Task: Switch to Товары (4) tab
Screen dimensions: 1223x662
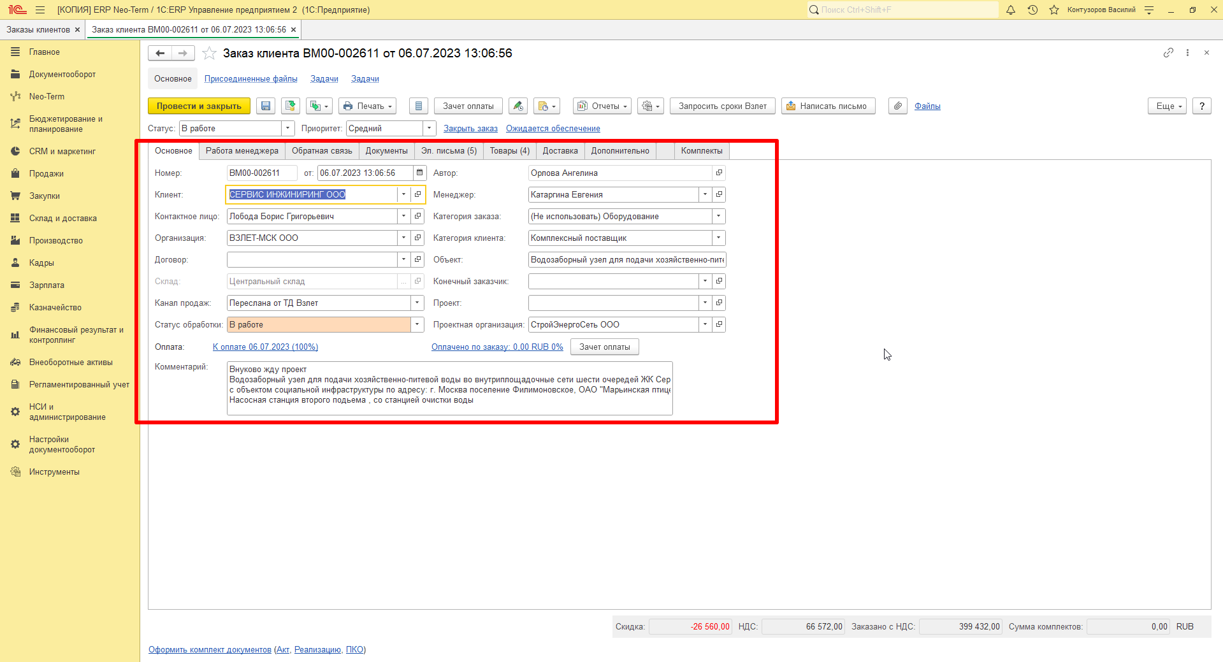Action: point(509,151)
